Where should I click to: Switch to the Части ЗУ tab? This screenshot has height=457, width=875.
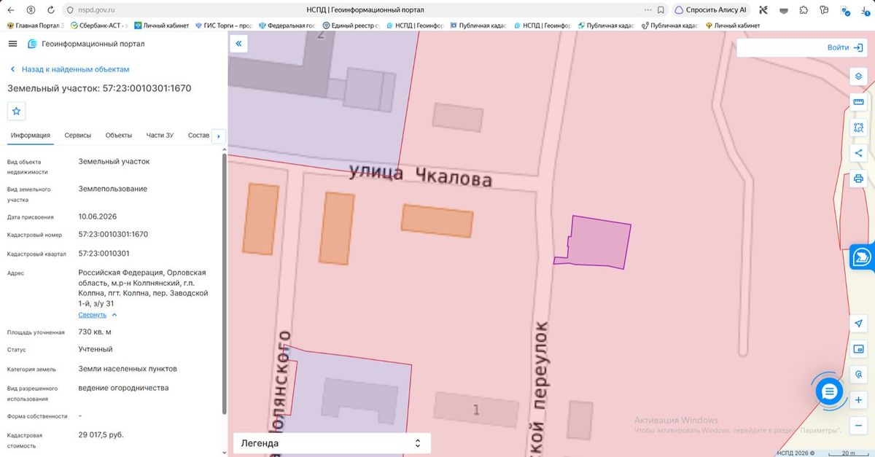pos(160,136)
